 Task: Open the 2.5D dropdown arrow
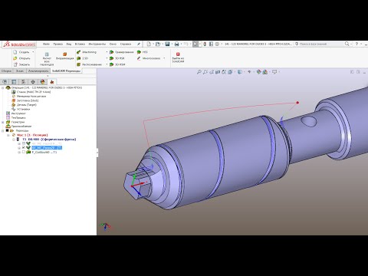pos(107,58)
